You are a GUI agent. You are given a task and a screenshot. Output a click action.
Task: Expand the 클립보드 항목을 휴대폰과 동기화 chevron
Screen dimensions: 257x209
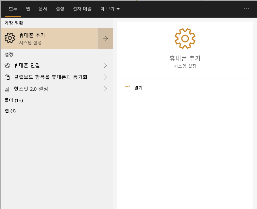105,77
